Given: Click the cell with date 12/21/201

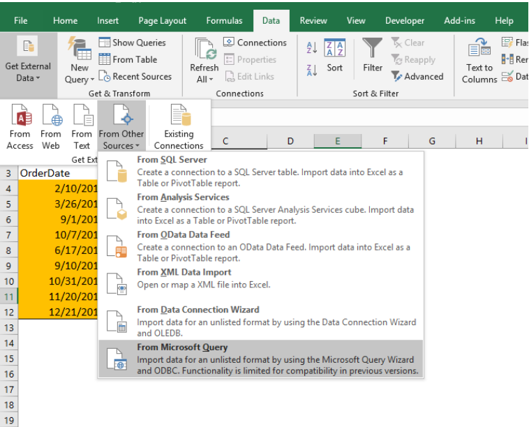Looking at the screenshot, I should [58, 312].
